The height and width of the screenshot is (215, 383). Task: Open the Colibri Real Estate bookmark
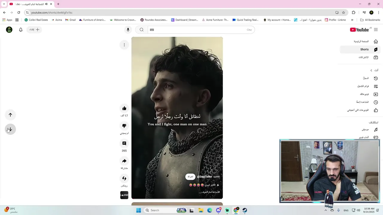click(36, 20)
